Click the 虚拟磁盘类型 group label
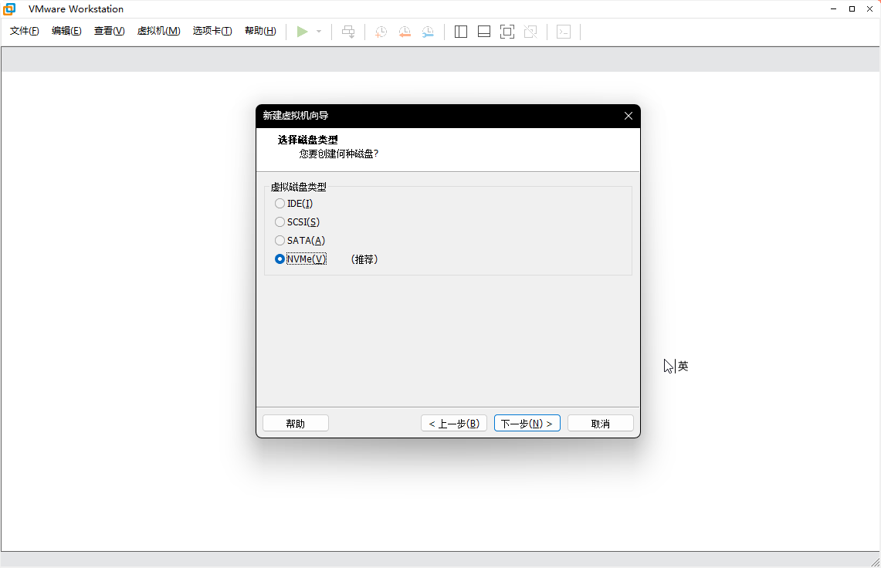This screenshot has height=568, width=881. pyautogui.click(x=298, y=187)
